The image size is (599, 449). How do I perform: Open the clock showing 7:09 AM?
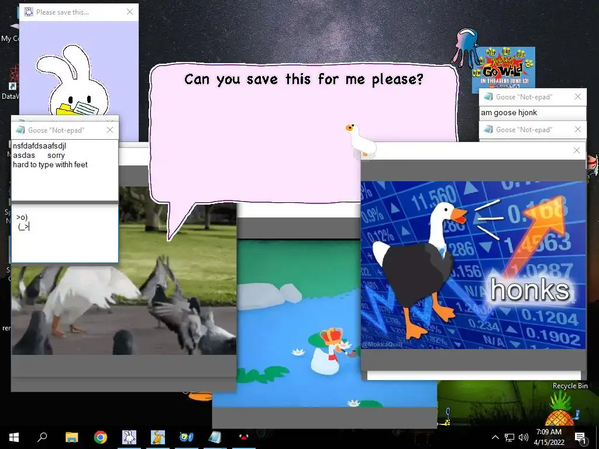(549, 437)
